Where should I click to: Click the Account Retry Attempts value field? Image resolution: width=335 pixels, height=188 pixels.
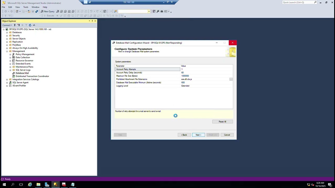click(x=206, y=69)
